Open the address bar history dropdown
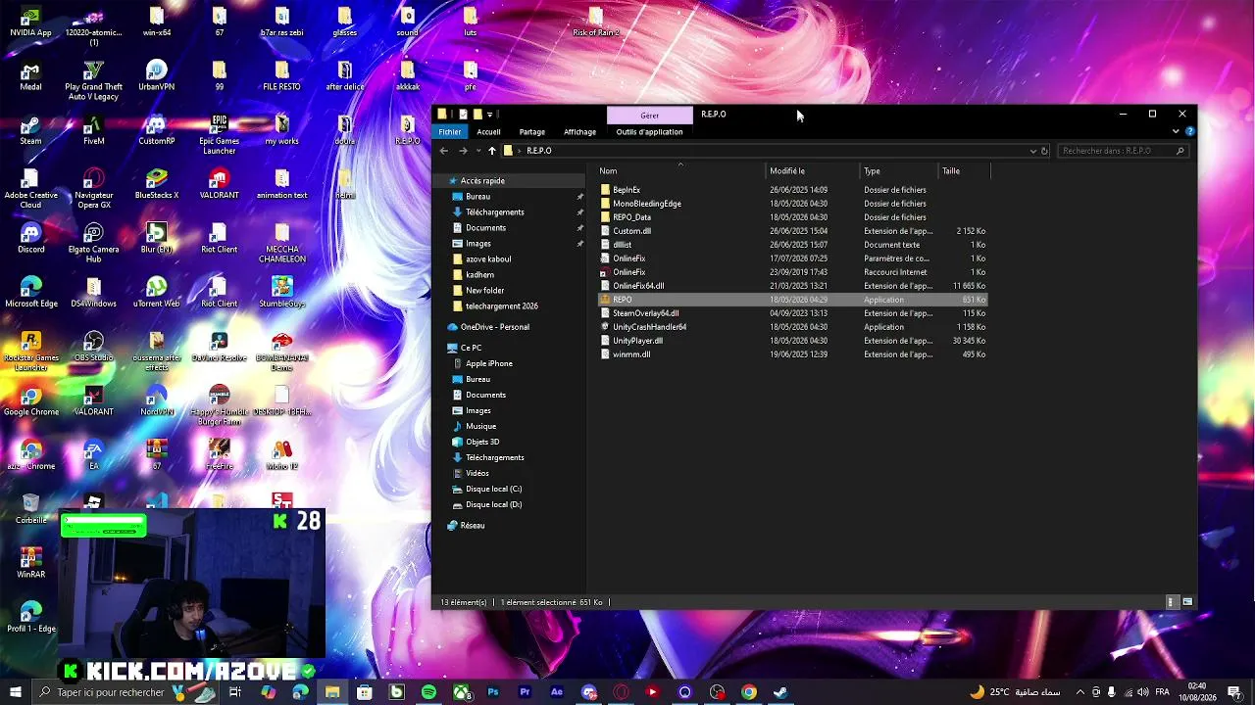This screenshot has height=705, width=1255. [x=1032, y=151]
